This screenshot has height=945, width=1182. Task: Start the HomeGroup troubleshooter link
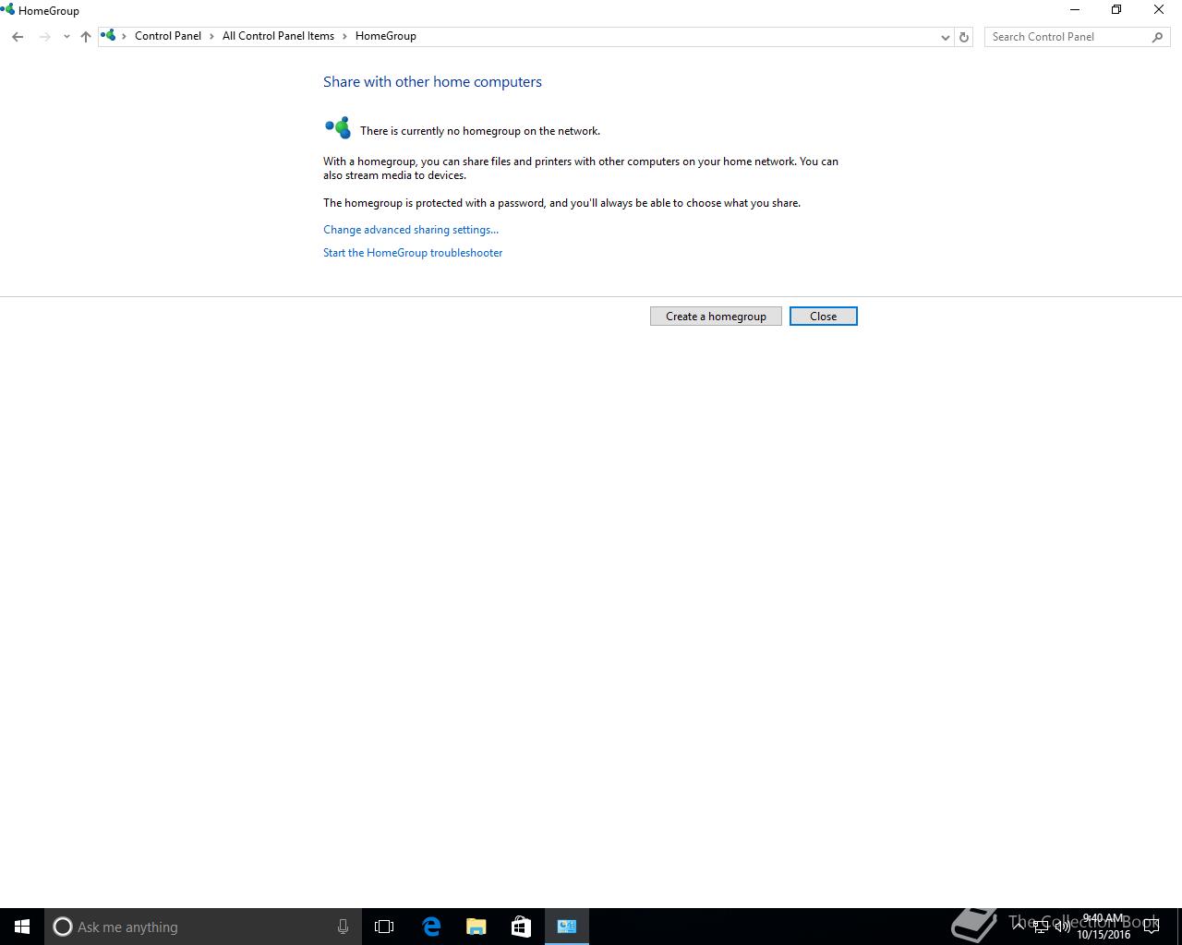(413, 253)
